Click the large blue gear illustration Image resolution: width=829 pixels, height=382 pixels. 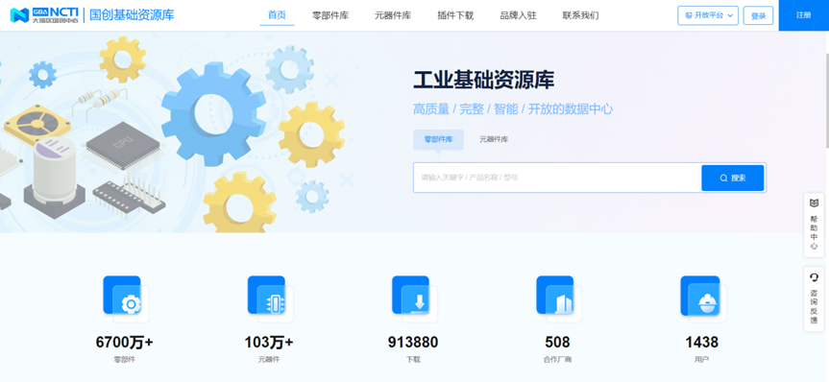(x=213, y=113)
